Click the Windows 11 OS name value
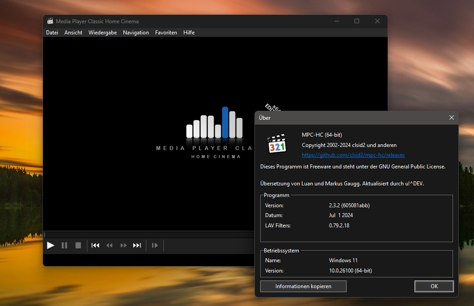This screenshot has width=474, height=306. [343, 260]
